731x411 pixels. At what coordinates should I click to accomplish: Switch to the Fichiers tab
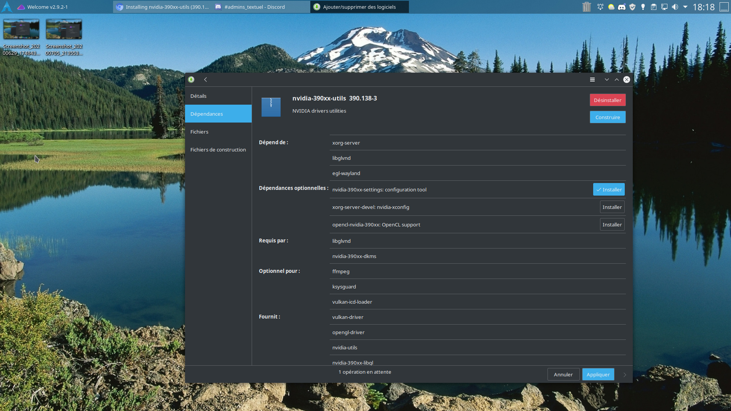(x=199, y=132)
